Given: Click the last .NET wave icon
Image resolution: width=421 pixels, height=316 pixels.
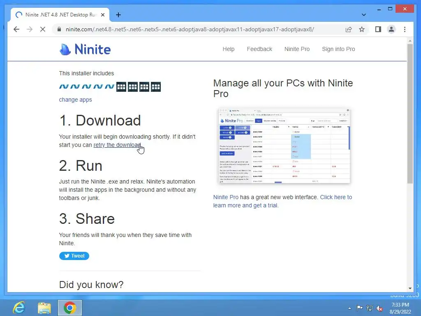Looking at the screenshot, I should (109, 87).
